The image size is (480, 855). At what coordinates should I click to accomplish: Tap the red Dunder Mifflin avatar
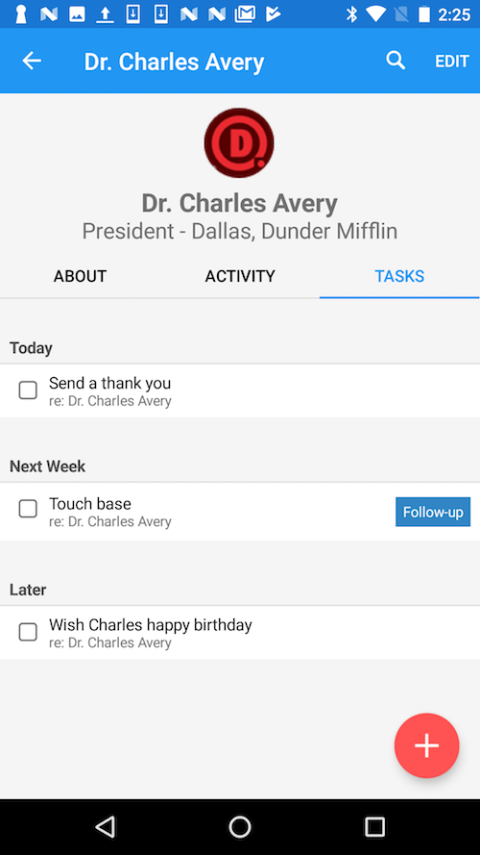tap(239, 143)
